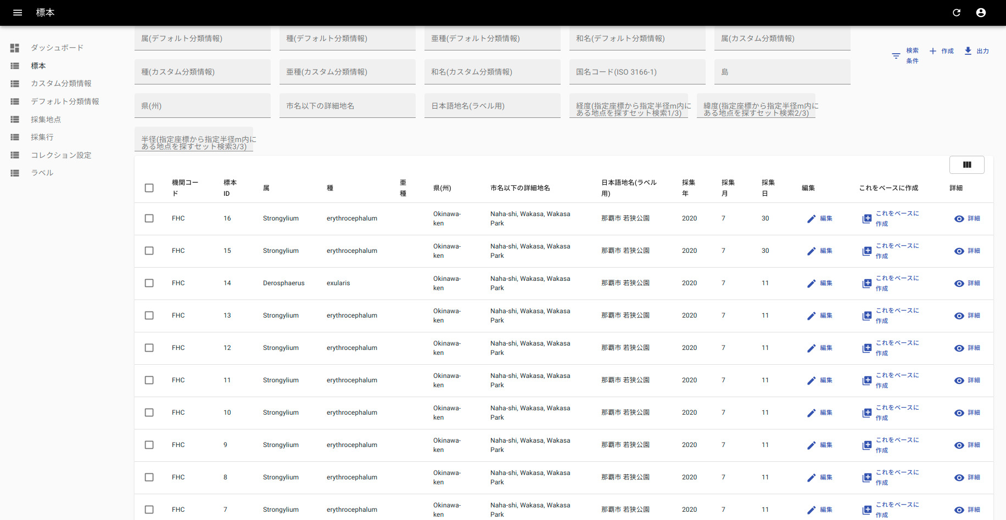The width and height of the screenshot is (1006, 520).
Task: Click the pencil edit icon for specimen 16
Action: click(811, 219)
